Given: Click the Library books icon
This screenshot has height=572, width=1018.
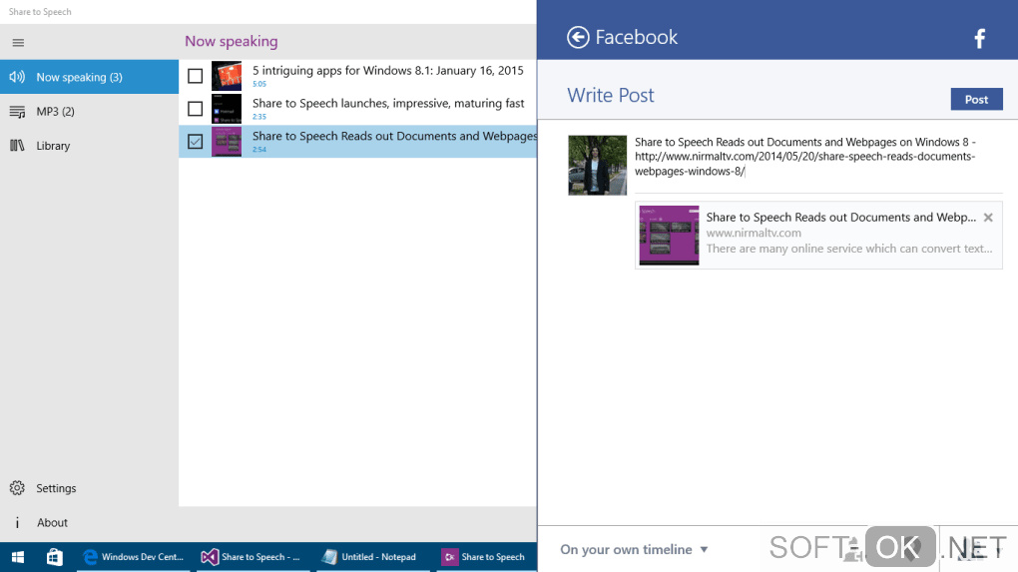Looking at the screenshot, I should (17, 146).
